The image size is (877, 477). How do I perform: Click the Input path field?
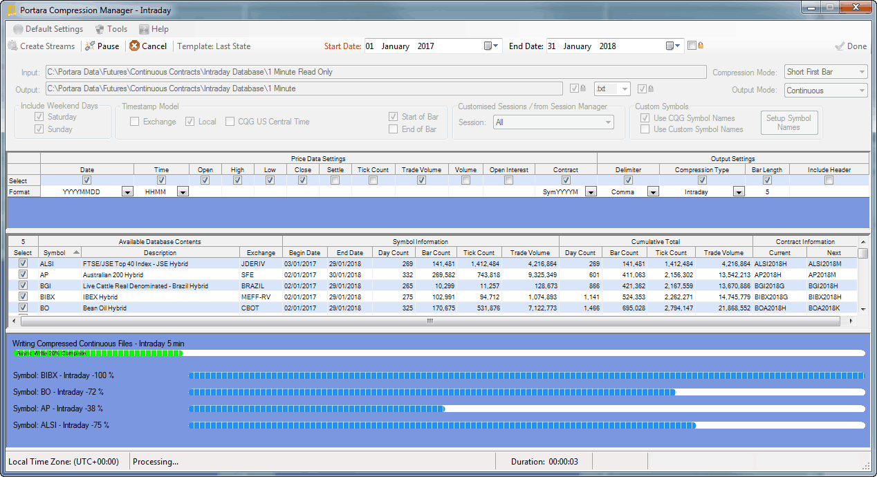(376, 72)
